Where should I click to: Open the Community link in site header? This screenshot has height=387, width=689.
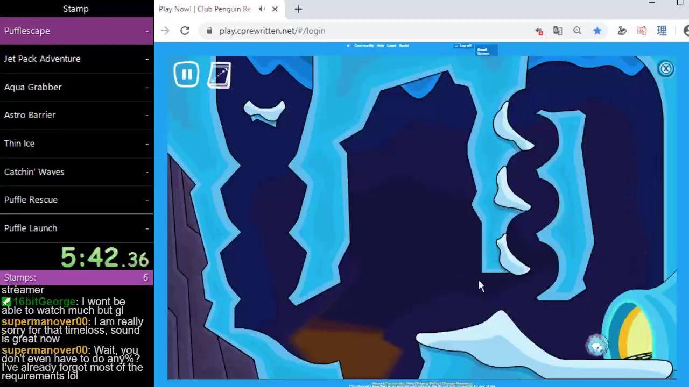point(364,46)
